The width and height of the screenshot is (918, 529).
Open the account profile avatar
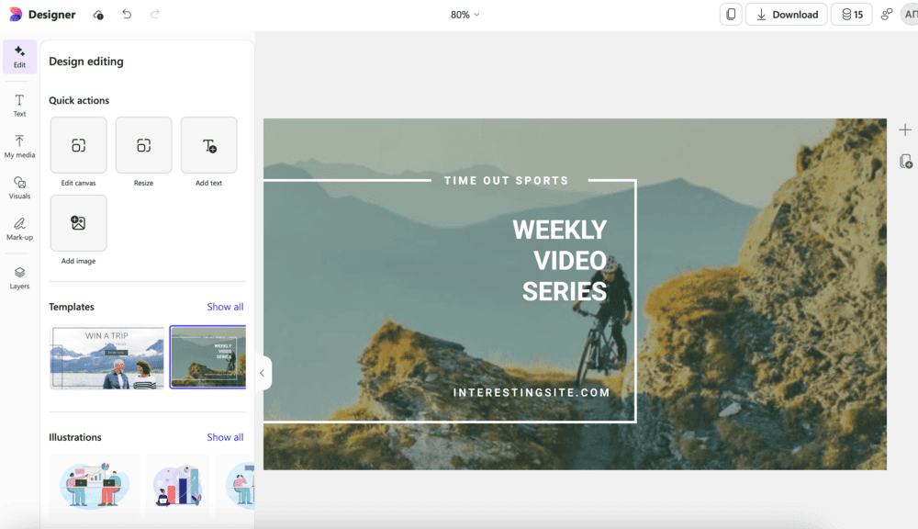[910, 15]
